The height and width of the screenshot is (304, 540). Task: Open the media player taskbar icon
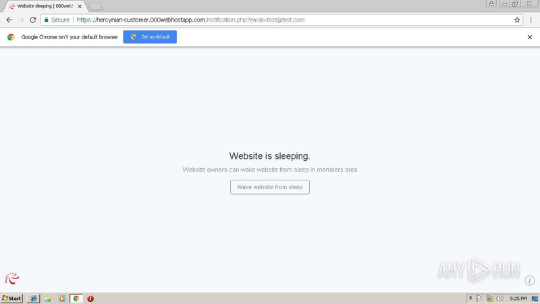pos(62,298)
